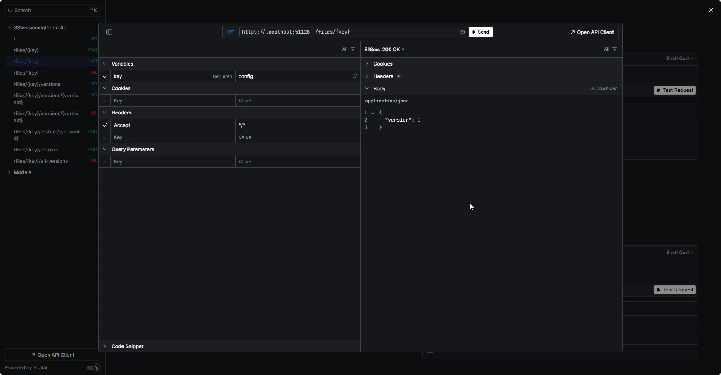Click the info icon beside the config variable
The height and width of the screenshot is (375, 721).
(355, 76)
